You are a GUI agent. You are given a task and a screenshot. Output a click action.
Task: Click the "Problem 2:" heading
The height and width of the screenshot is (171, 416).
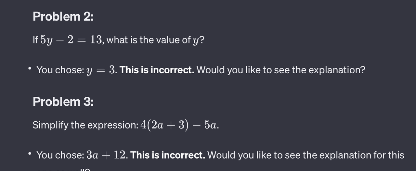[63, 17]
